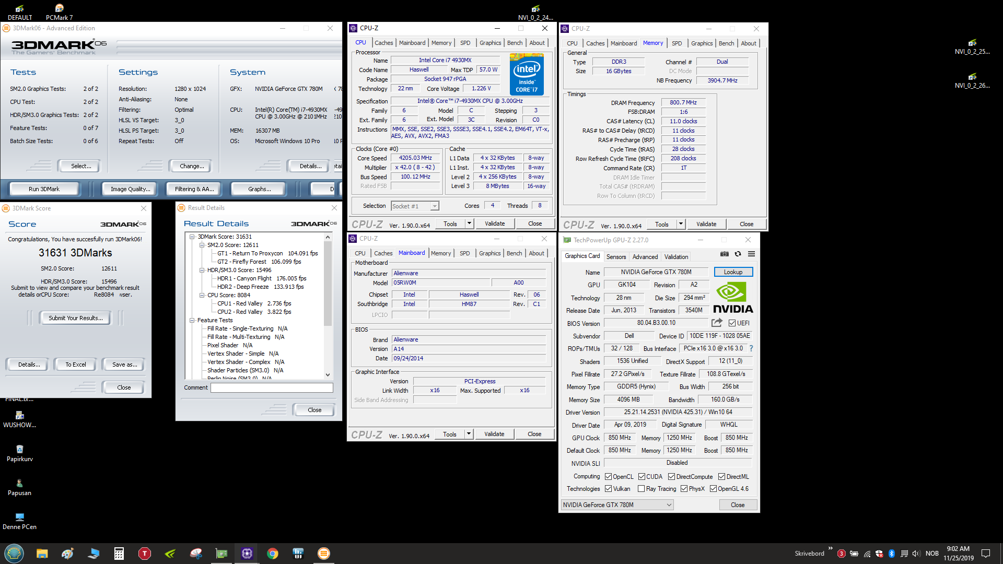Switch to 3DMark06 orange taskbar icon
Viewport: 1003px width, 564px height.
click(324, 554)
